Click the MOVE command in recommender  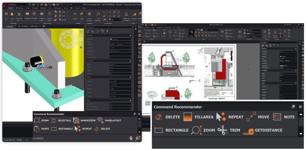[258, 117]
